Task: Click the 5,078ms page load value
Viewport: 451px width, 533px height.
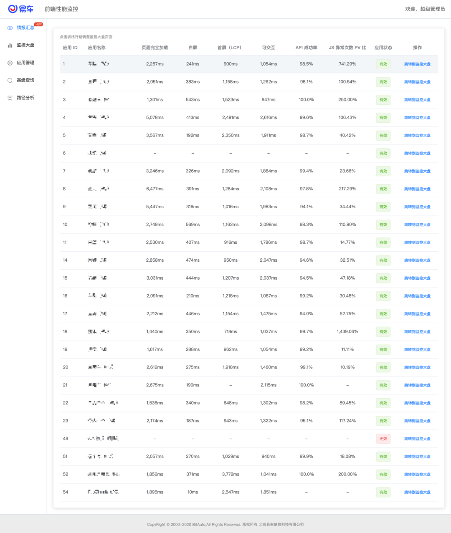Action: pyautogui.click(x=155, y=117)
